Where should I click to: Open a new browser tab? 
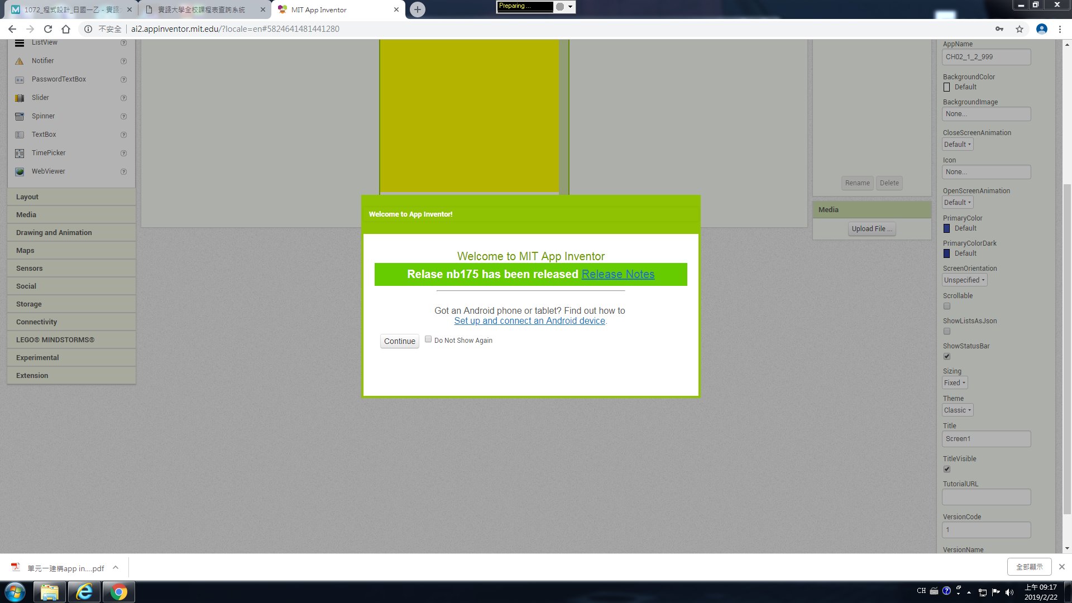coord(417,9)
